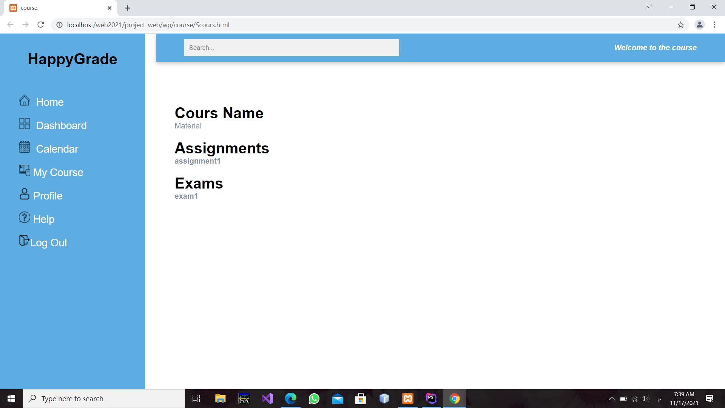
Task: Show hidden icons in the system tray
Action: point(612,398)
